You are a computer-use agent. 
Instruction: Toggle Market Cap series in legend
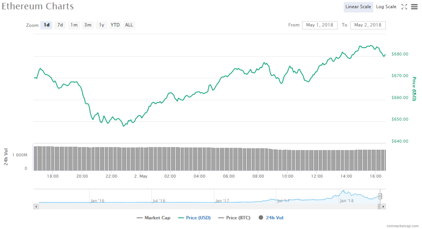click(153, 218)
